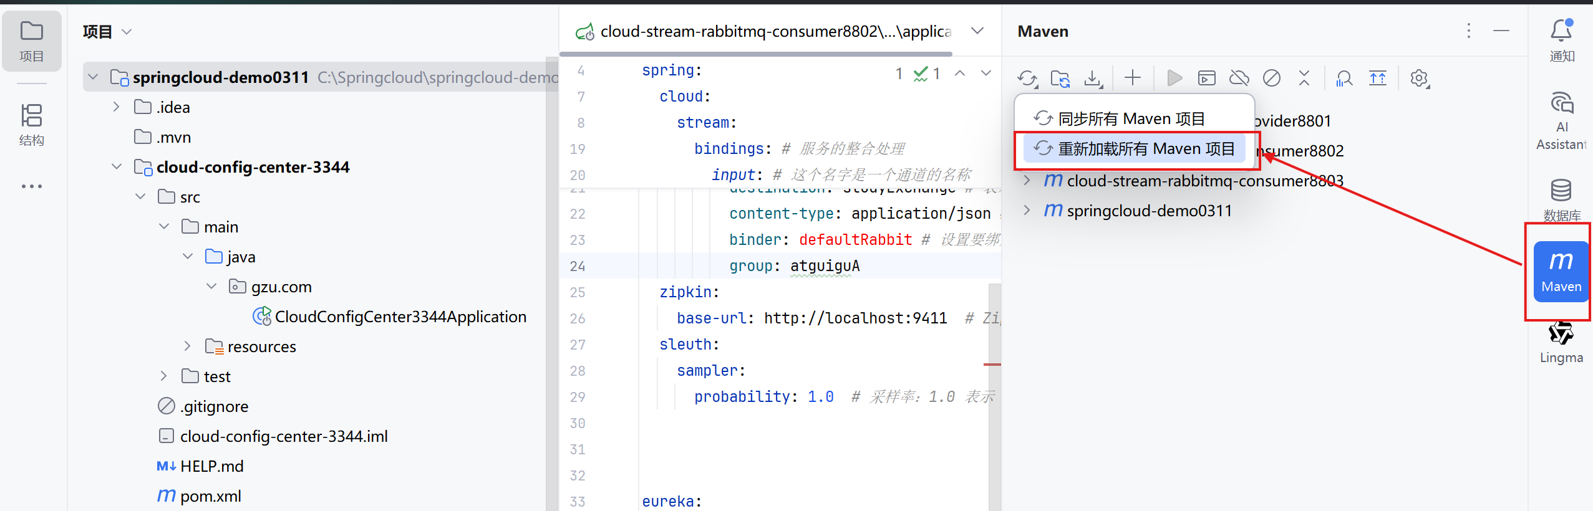Expand the resources folder
Screen dimensions: 1593x511
click(188, 346)
